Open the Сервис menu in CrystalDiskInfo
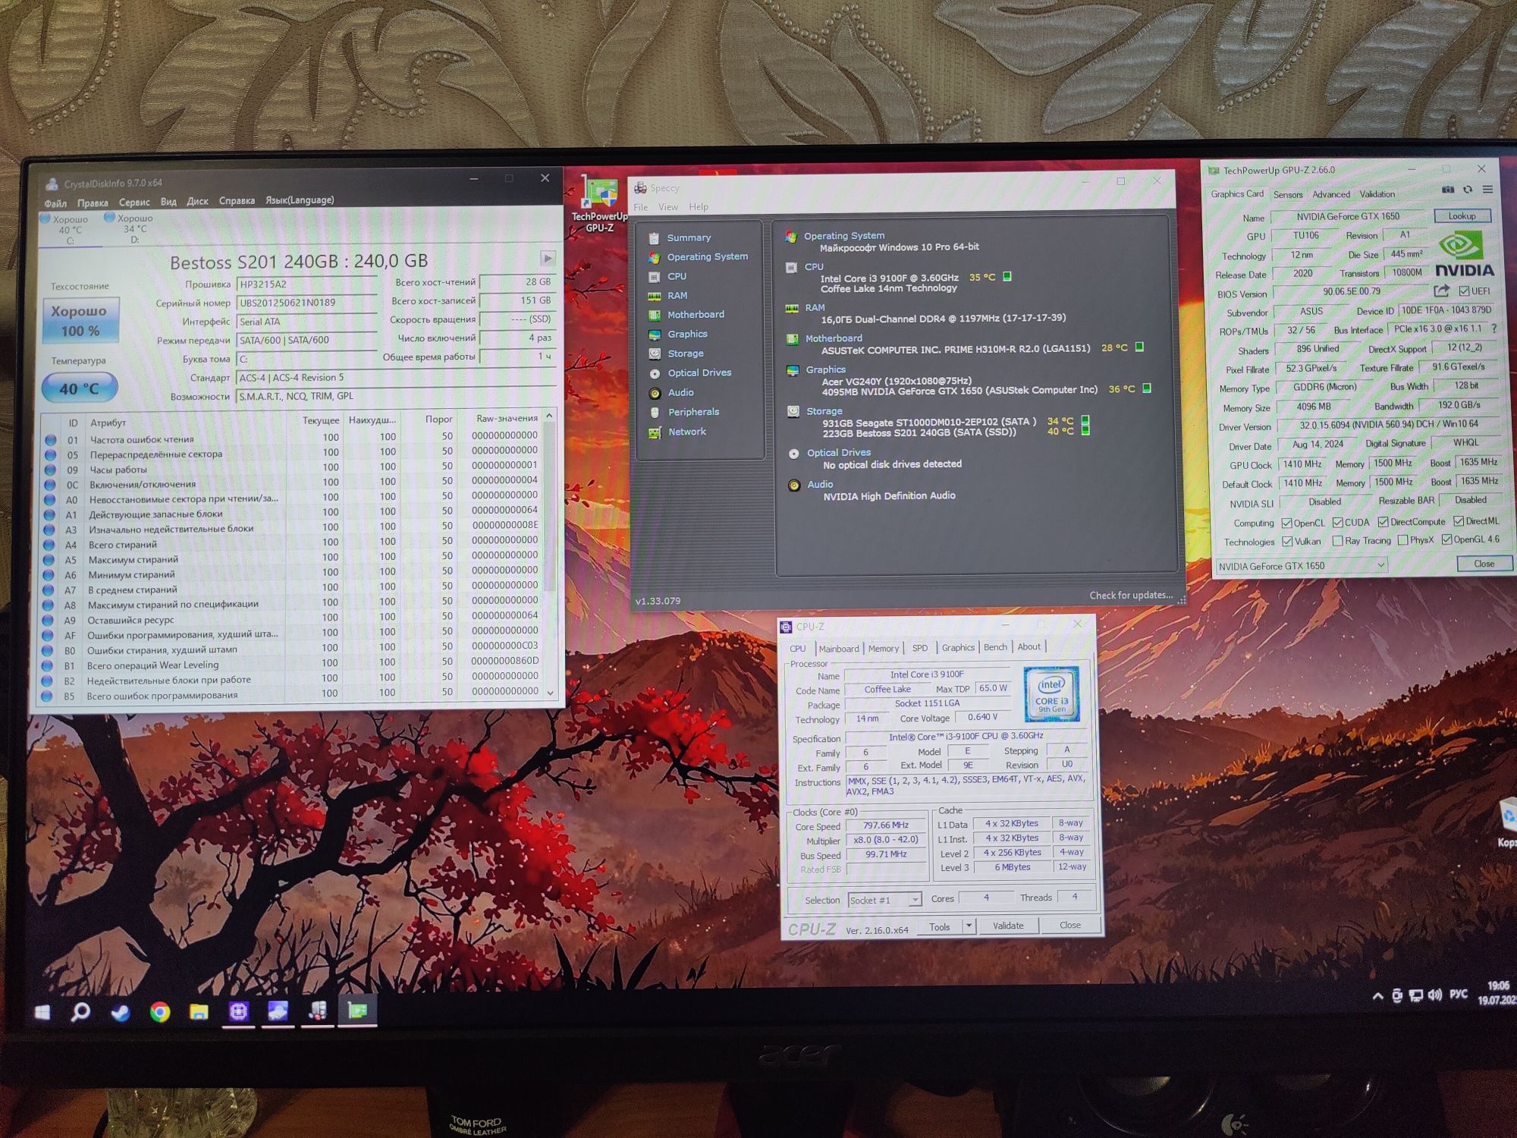The height and width of the screenshot is (1138, 1517). [134, 203]
